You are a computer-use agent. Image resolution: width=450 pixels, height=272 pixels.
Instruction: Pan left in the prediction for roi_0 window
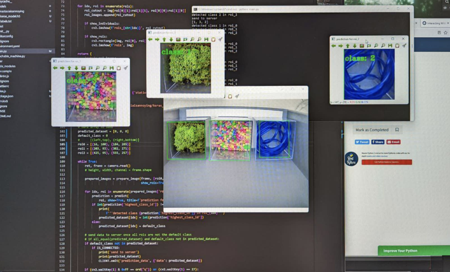150,39
